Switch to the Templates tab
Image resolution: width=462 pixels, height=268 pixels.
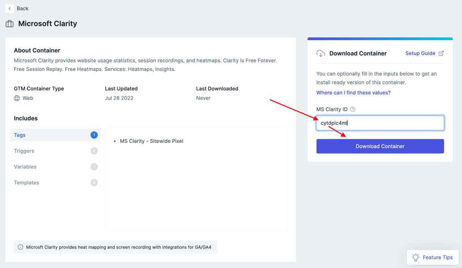click(x=55, y=183)
